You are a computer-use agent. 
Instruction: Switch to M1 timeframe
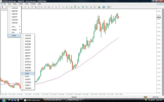click(x=42, y=7)
